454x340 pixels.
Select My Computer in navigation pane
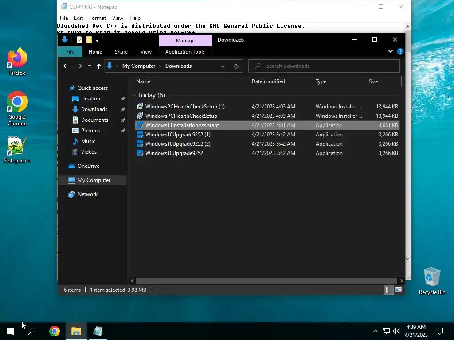[x=92, y=180]
